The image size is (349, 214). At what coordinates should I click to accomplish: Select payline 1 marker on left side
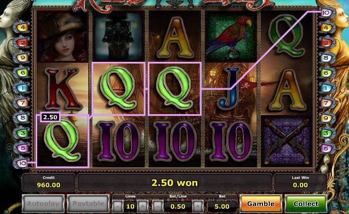click(x=22, y=88)
